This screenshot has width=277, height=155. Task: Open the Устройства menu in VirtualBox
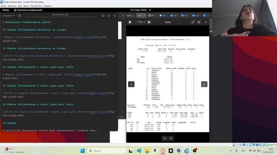(x=35, y=6)
